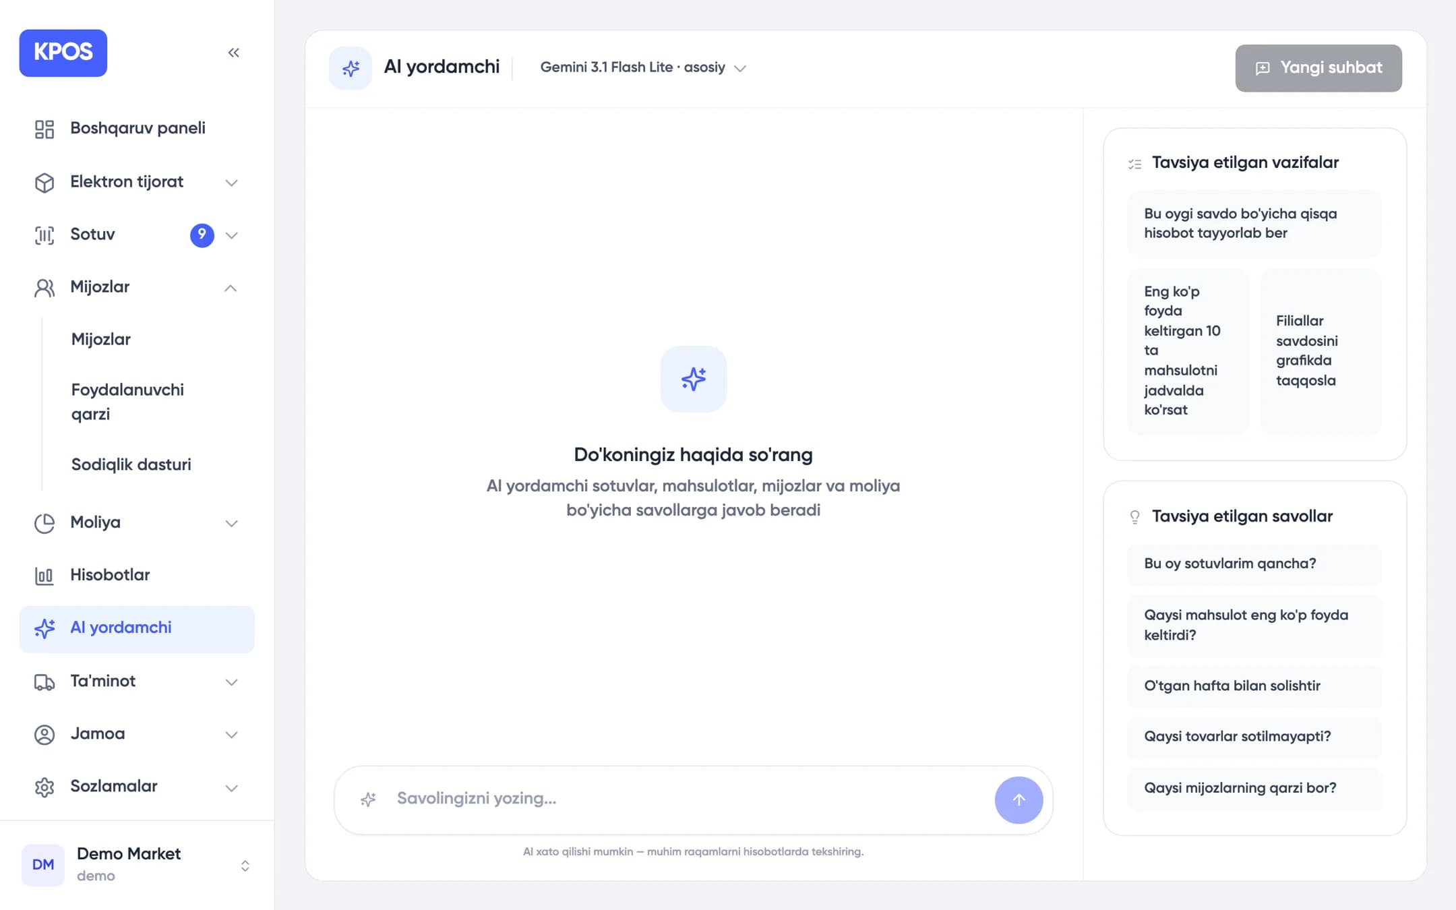The image size is (1456, 910).
Task: Open Foydalanuvchi qarzi submenu item
Action: pyautogui.click(x=127, y=402)
